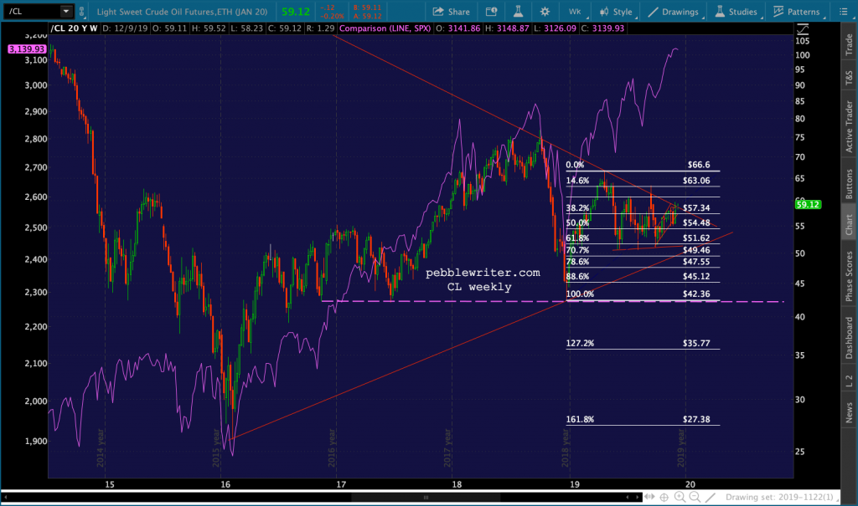Click the expand time axis icon
858x506 pixels.
click(649, 497)
